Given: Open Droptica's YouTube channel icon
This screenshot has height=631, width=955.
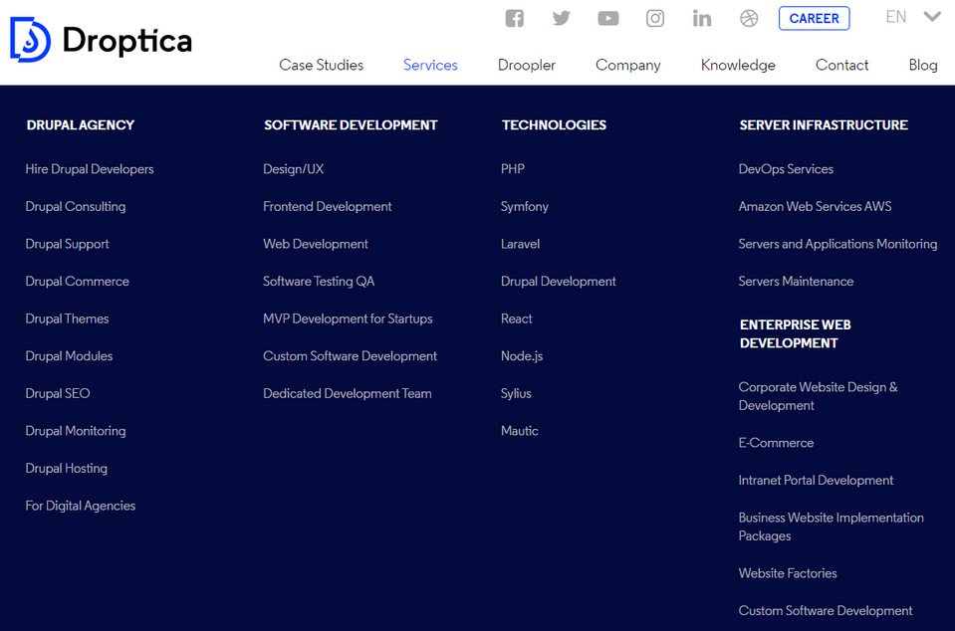Looking at the screenshot, I should [x=607, y=18].
